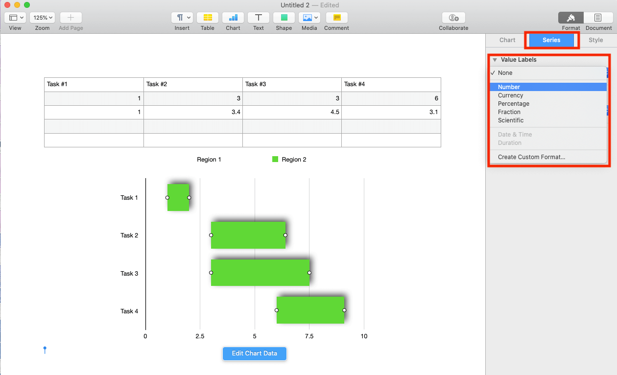Screen dimensions: 617x375
Task: Open the Insert dropdown menu
Action: pos(182,18)
